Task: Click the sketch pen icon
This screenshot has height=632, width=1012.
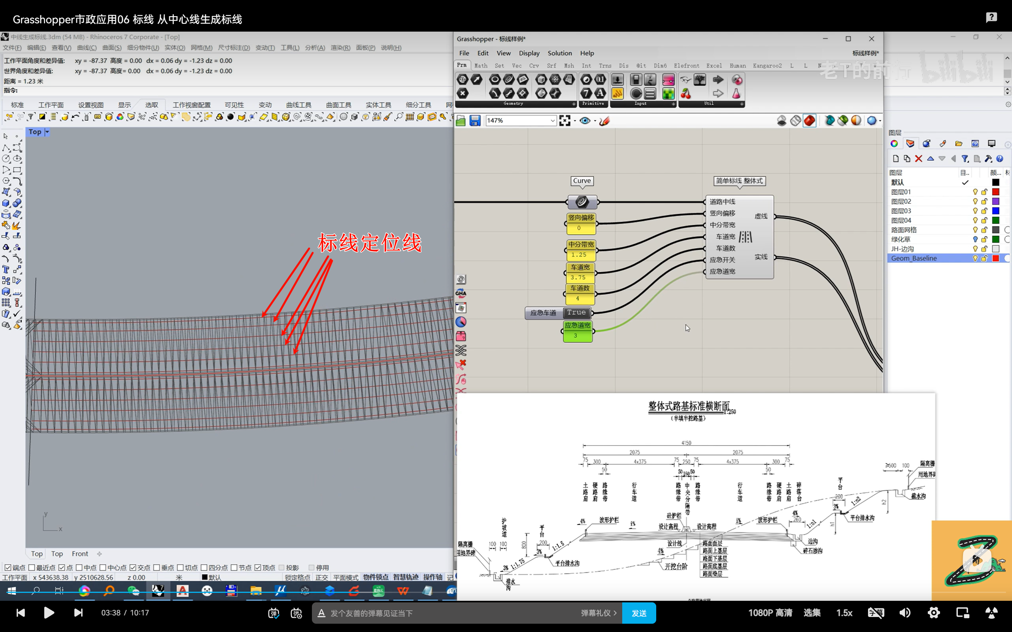Action: point(604,121)
